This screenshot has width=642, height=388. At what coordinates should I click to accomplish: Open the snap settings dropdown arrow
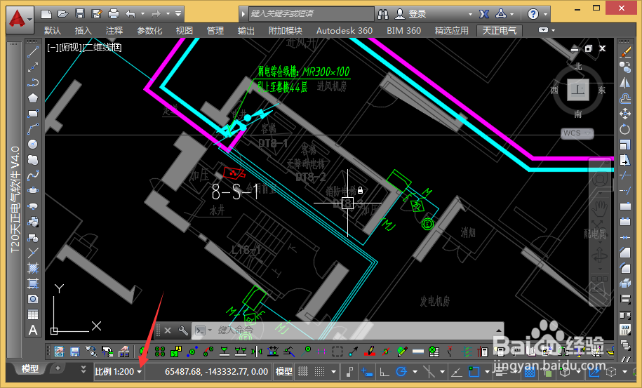coord(334,372)
